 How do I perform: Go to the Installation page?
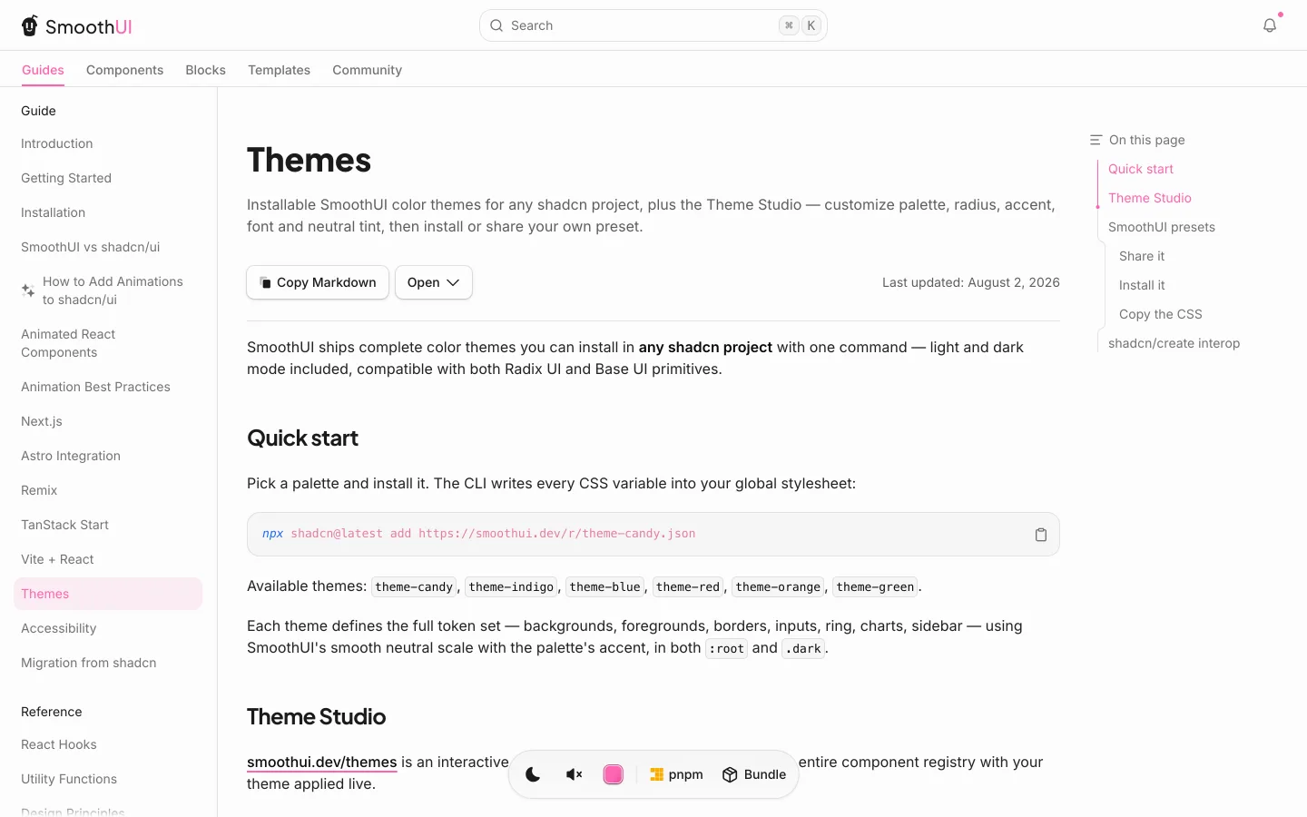(x=108, y=212)
